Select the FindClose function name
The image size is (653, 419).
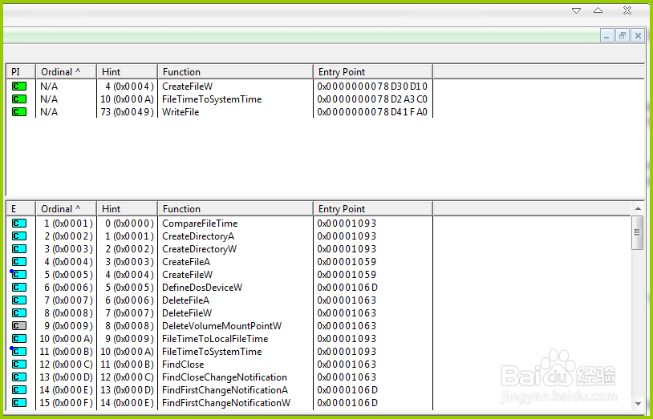coord(183,365)
